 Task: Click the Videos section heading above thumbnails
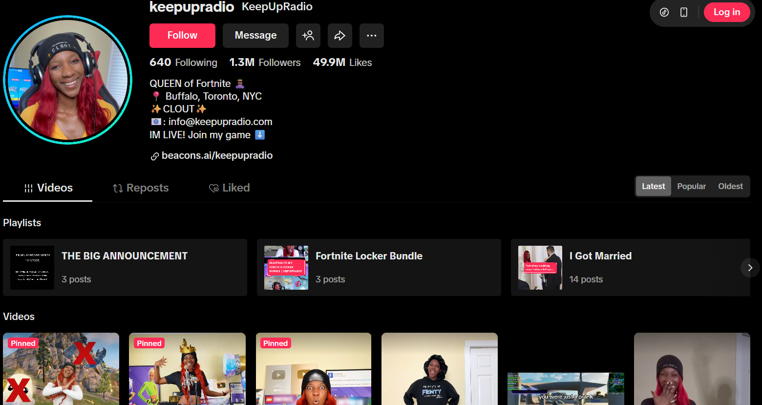coord(19,317)
